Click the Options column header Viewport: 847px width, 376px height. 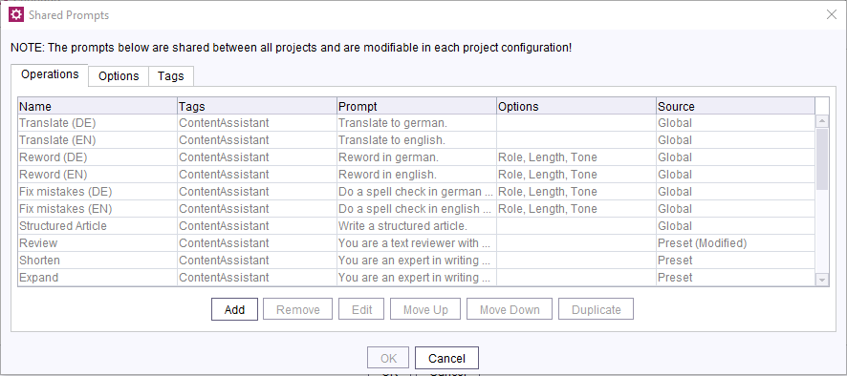tap(576, 106)
